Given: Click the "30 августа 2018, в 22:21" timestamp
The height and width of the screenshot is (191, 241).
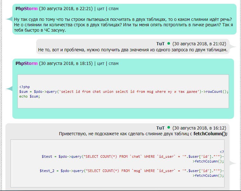Looking at the screenshot, I should tap(66, 9).
